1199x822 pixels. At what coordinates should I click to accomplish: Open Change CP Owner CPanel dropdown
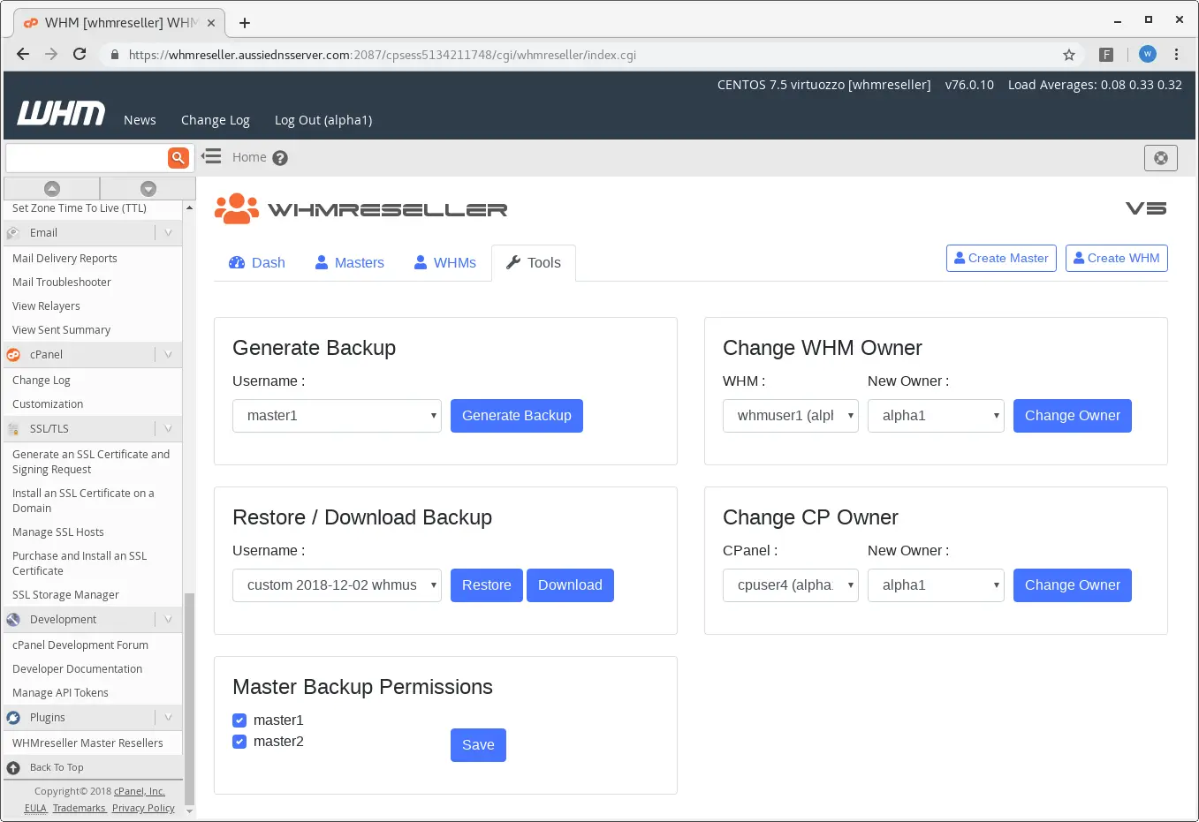coord(791,585)
